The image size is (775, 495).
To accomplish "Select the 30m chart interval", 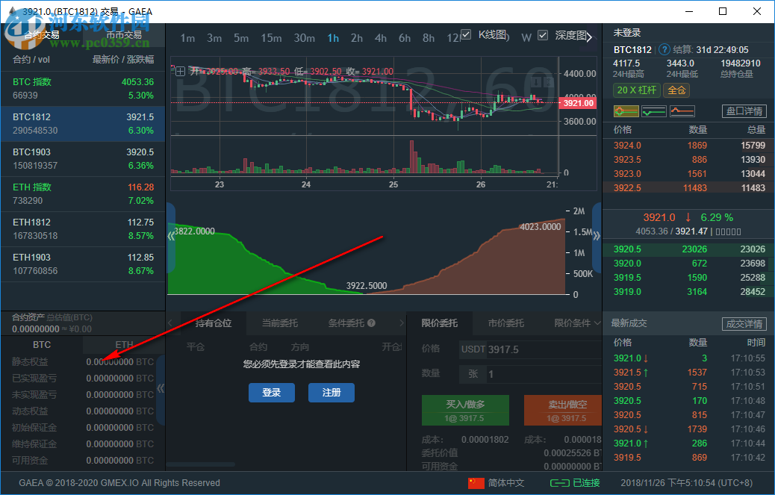I will click(305, 38).
